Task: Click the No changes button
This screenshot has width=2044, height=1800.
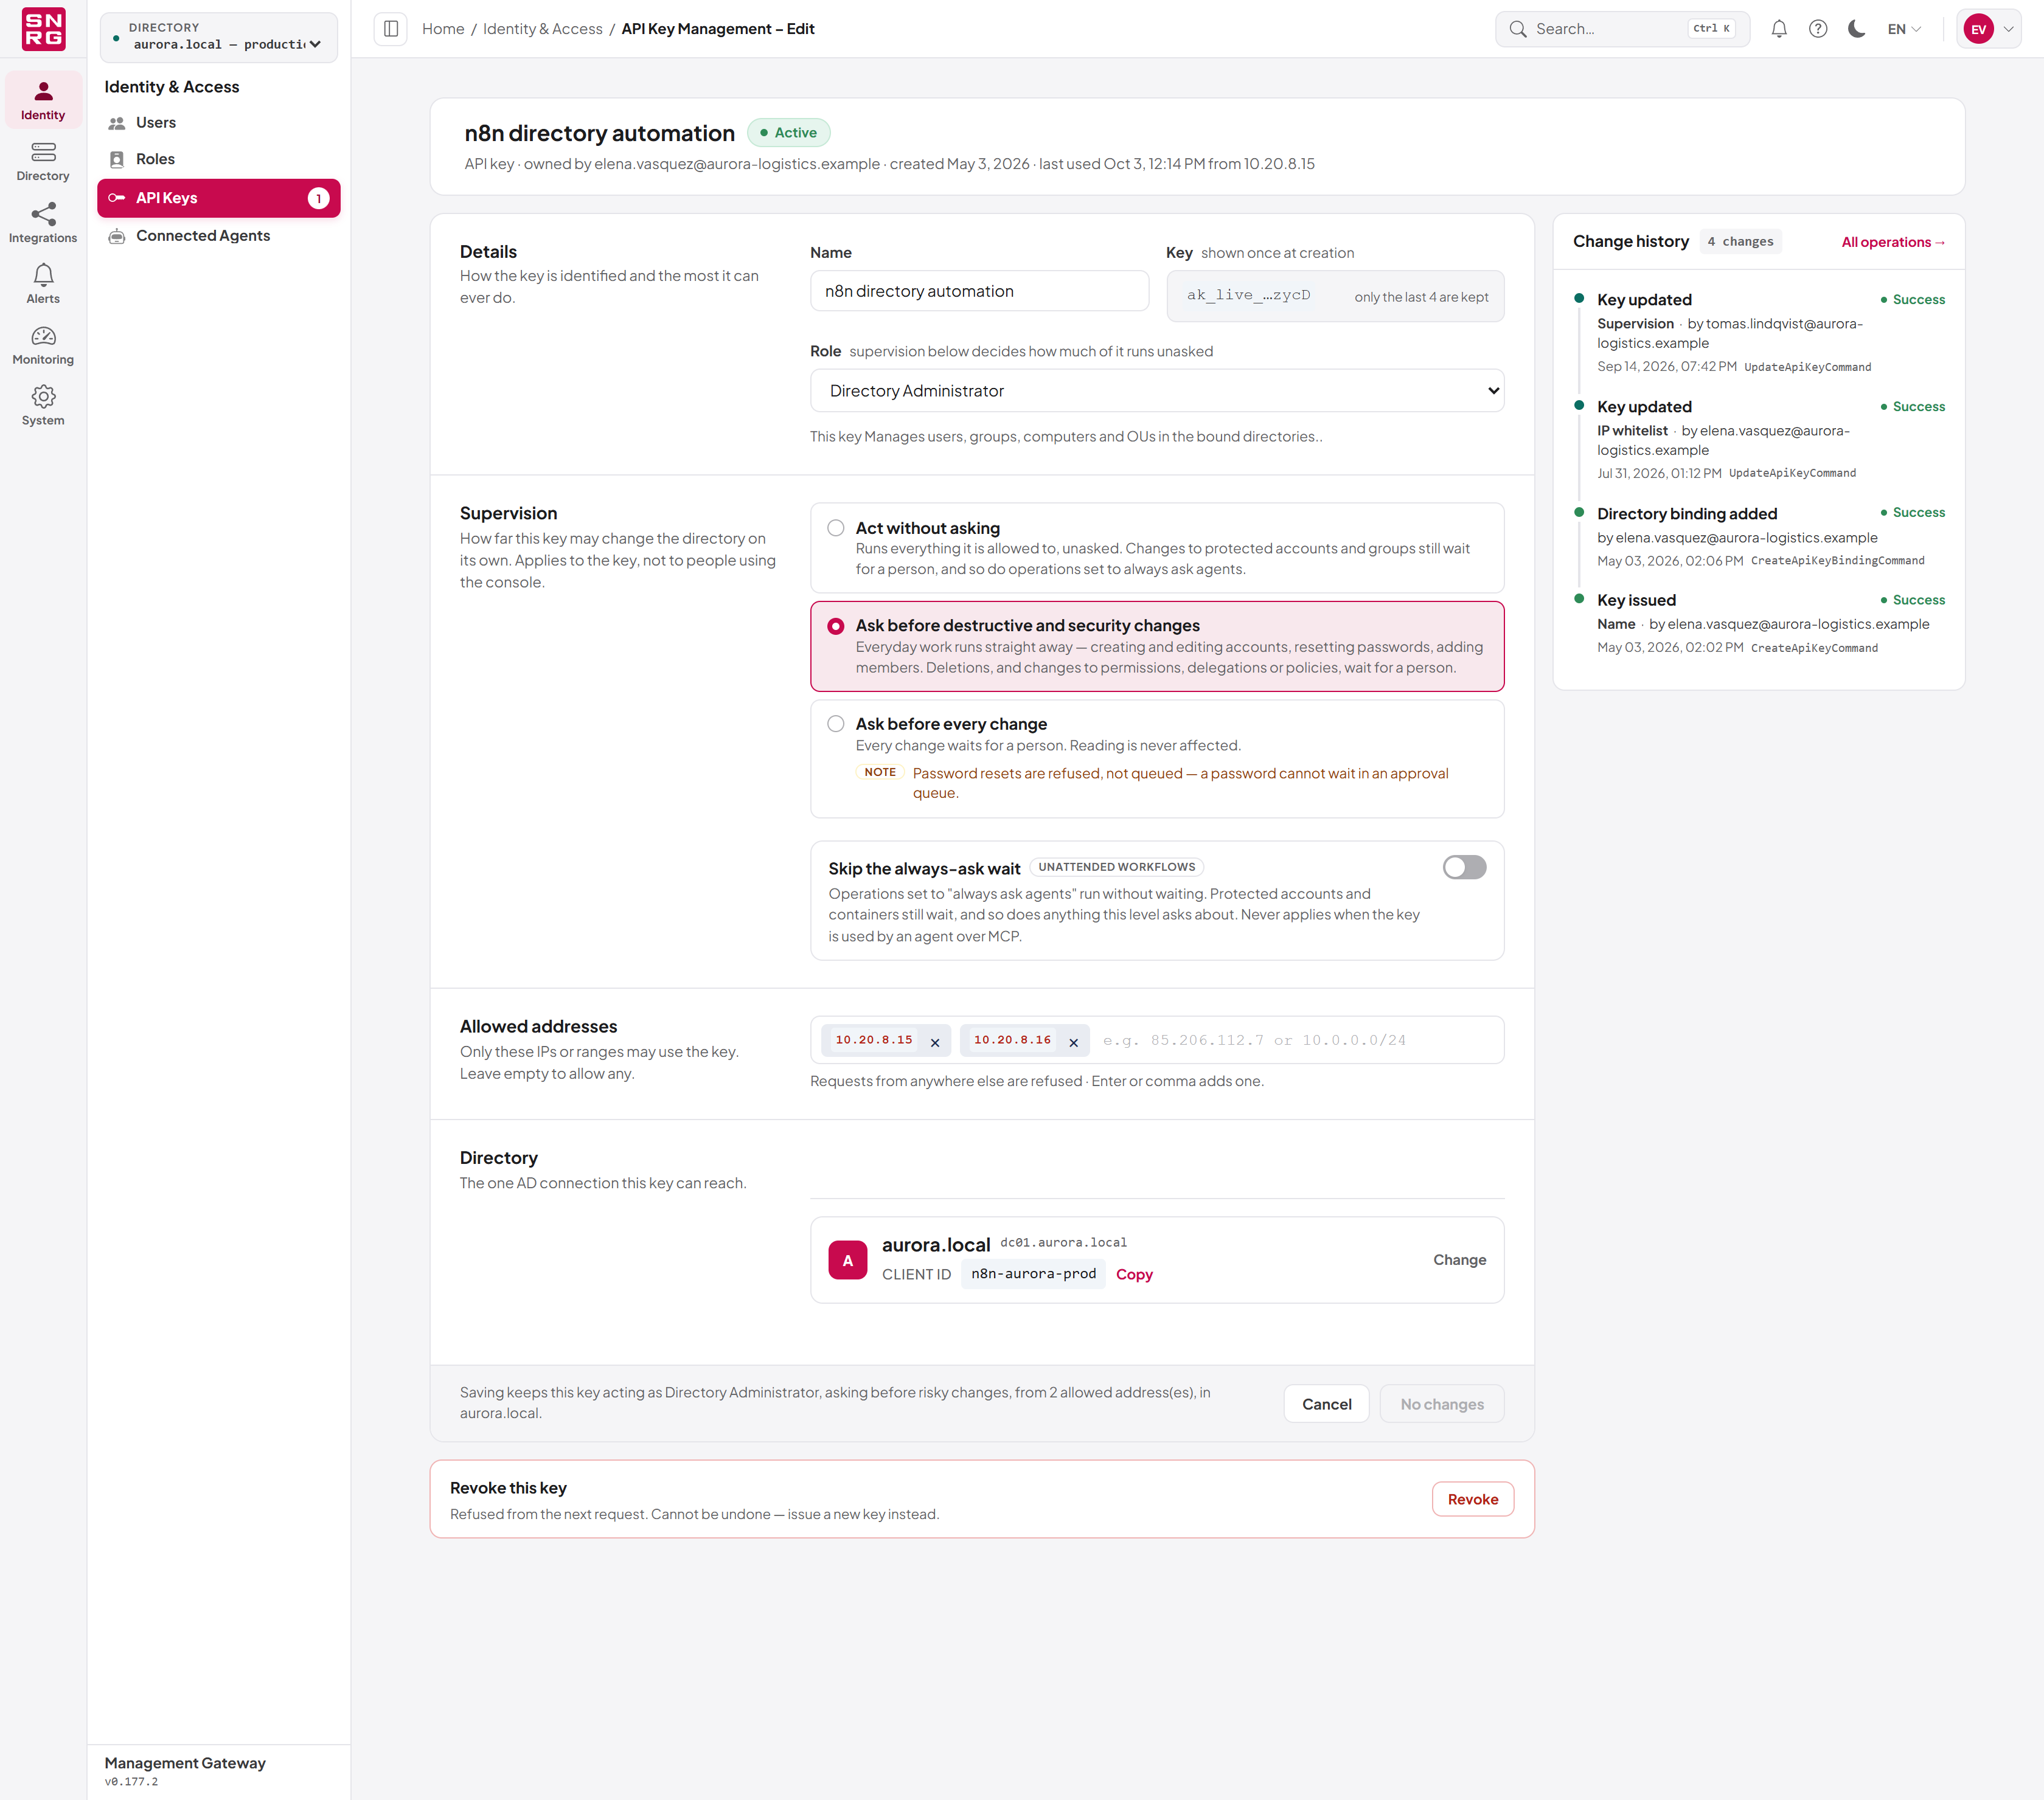Action: coord(1442,1404)
